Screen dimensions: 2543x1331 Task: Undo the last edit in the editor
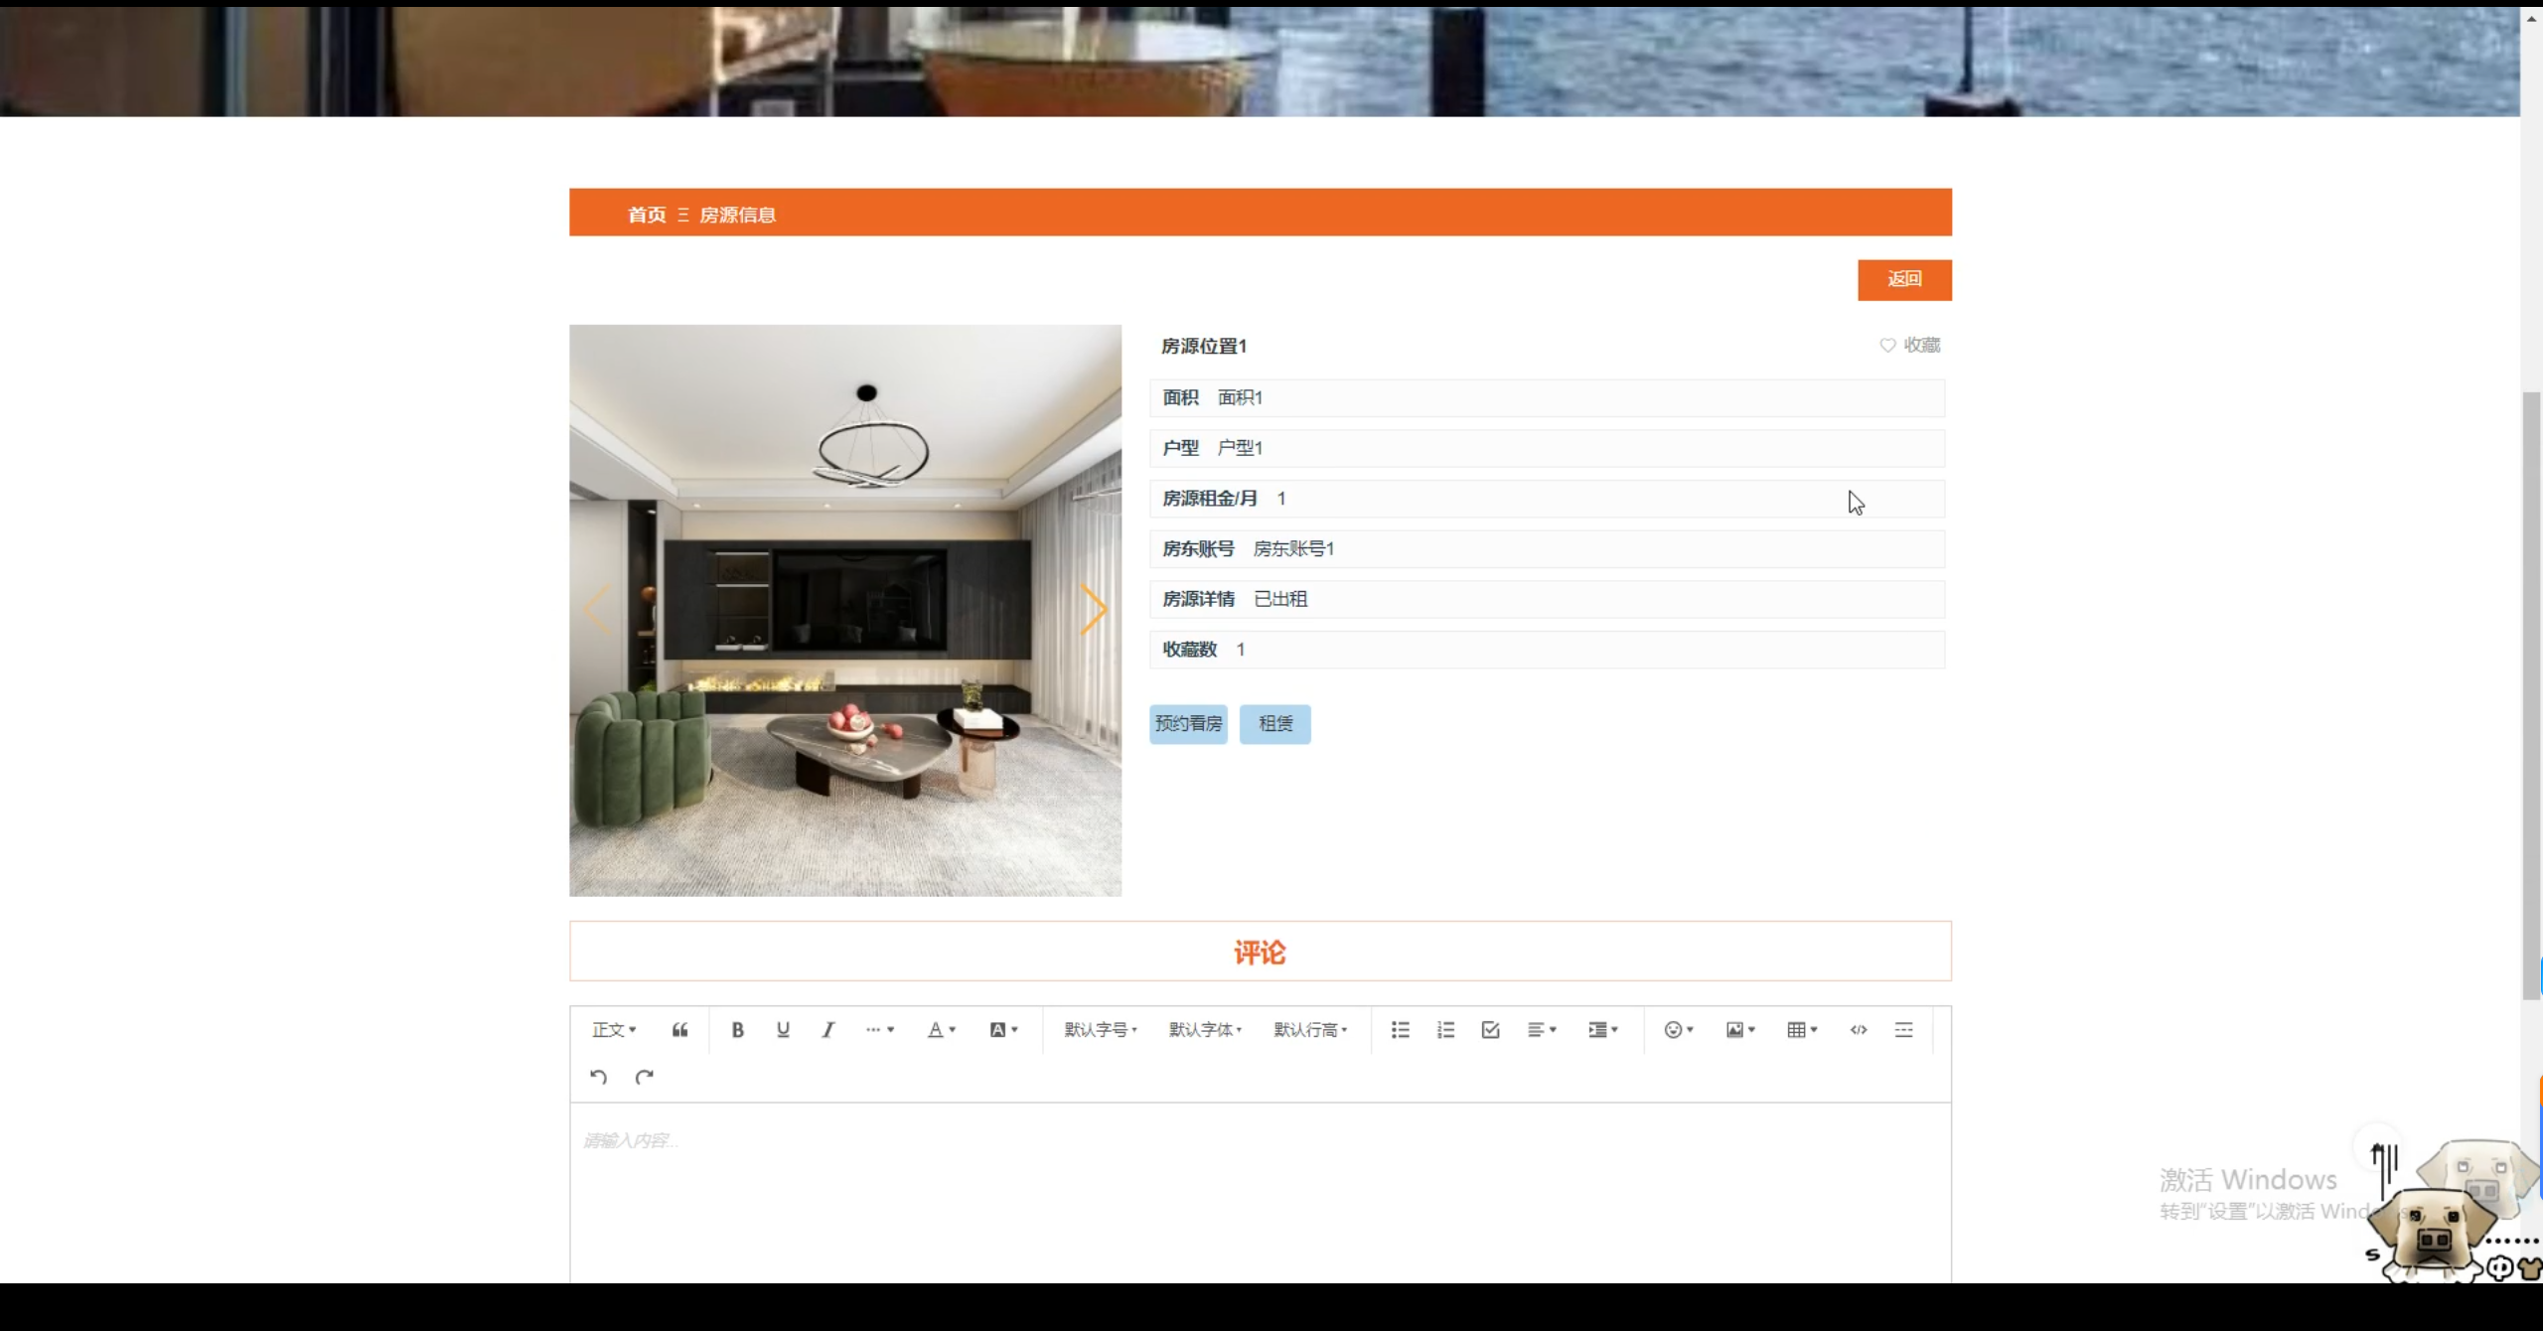tap(598, 1077)
